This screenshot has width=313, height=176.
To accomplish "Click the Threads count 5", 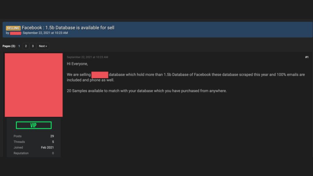I will 53,142.
